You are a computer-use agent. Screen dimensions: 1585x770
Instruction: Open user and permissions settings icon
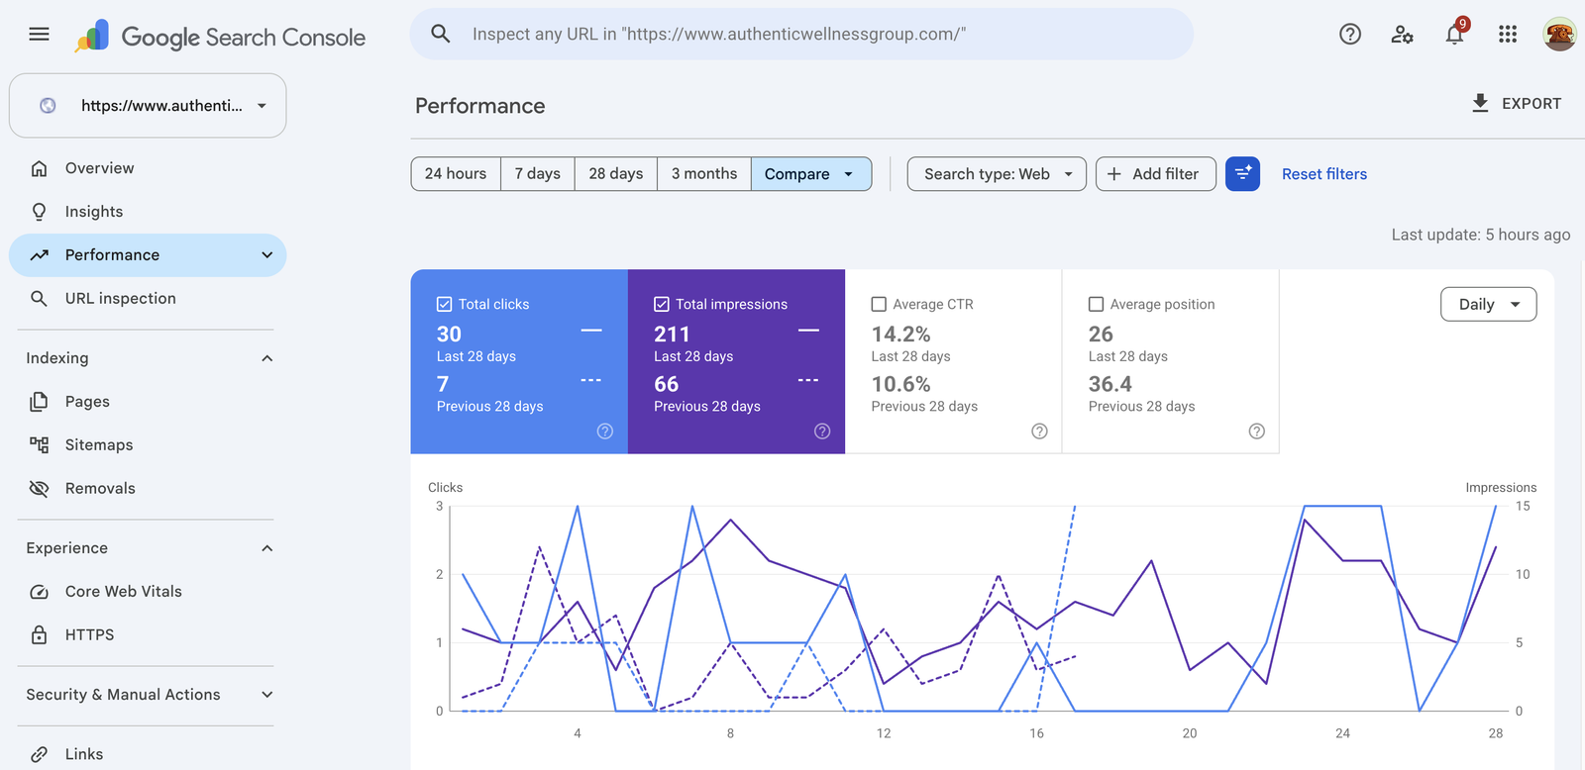pyautogui.click(x=1402, y=35)
